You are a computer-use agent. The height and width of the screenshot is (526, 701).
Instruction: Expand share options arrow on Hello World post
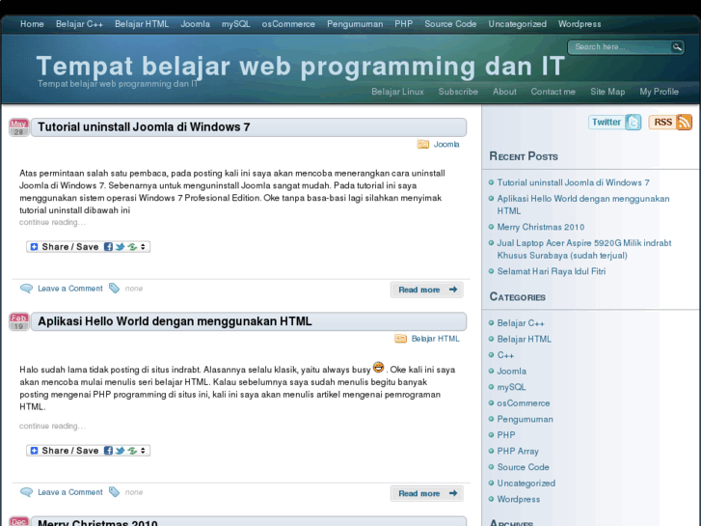coord(143,451)
